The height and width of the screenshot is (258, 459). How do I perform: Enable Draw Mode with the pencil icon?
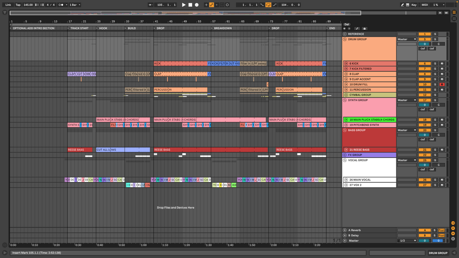403,4
